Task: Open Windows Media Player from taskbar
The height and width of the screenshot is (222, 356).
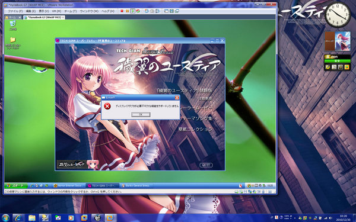Action: (x=71, y=218)
